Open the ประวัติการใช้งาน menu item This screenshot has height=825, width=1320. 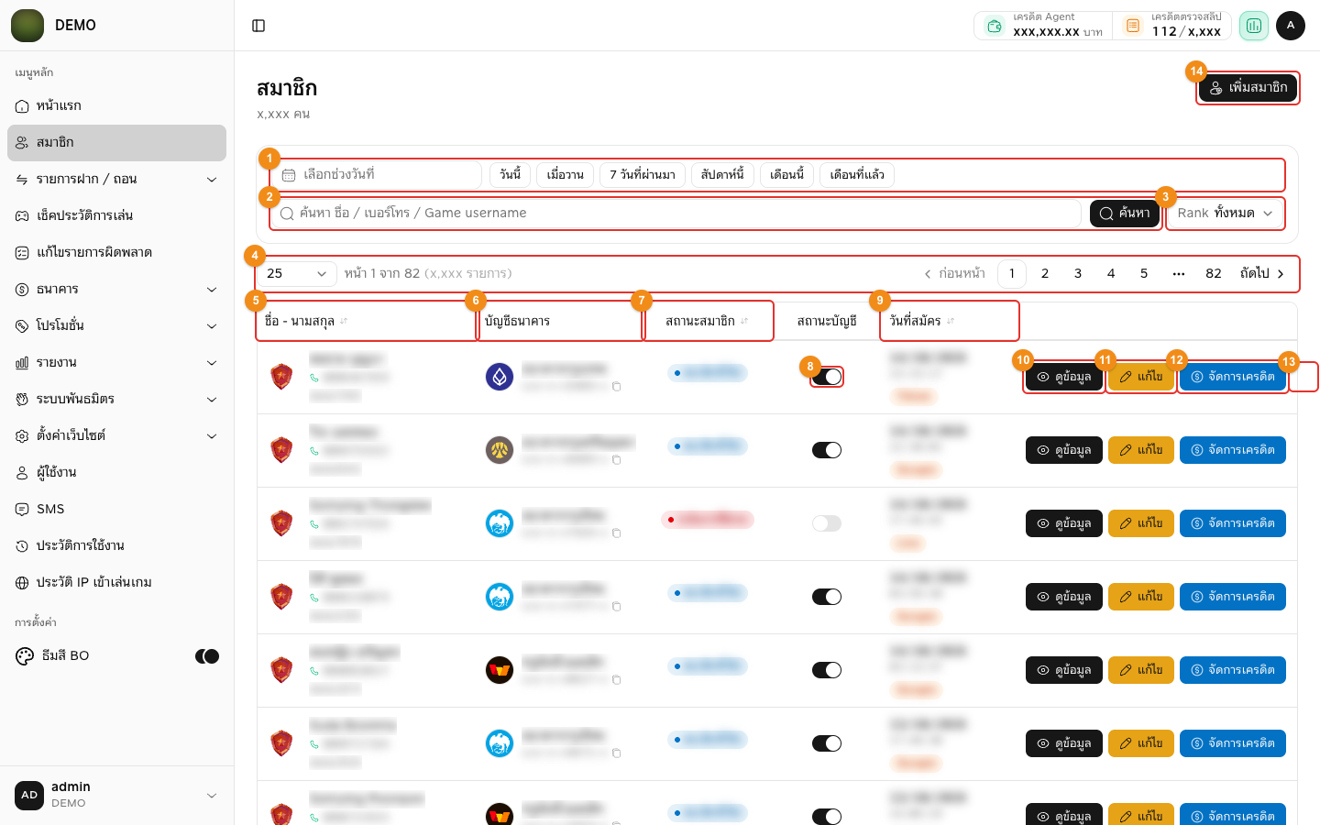tap(116, 546)
